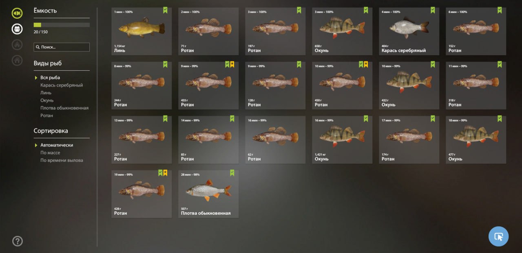Click the Ёмкость capacity progress bar
Screen dimensions: 522x253
point(62,25)
